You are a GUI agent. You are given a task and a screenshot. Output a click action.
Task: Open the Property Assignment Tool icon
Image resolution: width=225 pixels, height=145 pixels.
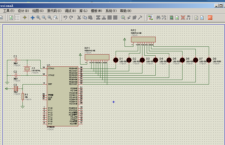(x=164, y=18)
